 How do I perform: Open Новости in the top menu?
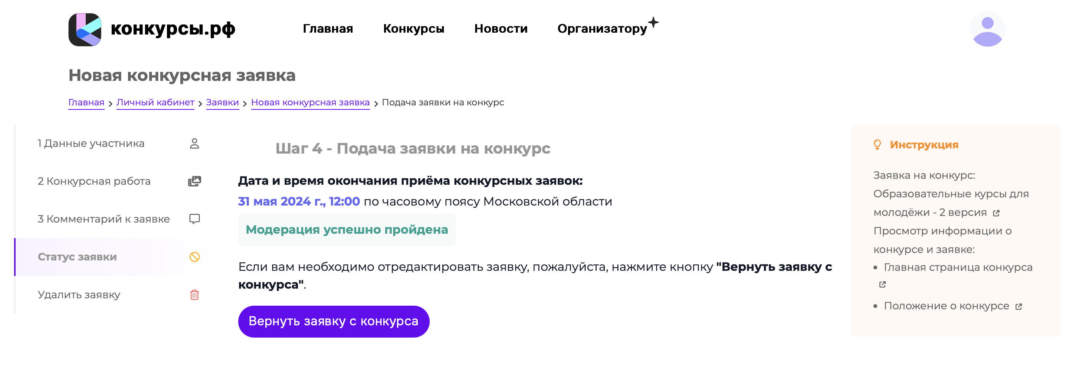coord(501,29)
